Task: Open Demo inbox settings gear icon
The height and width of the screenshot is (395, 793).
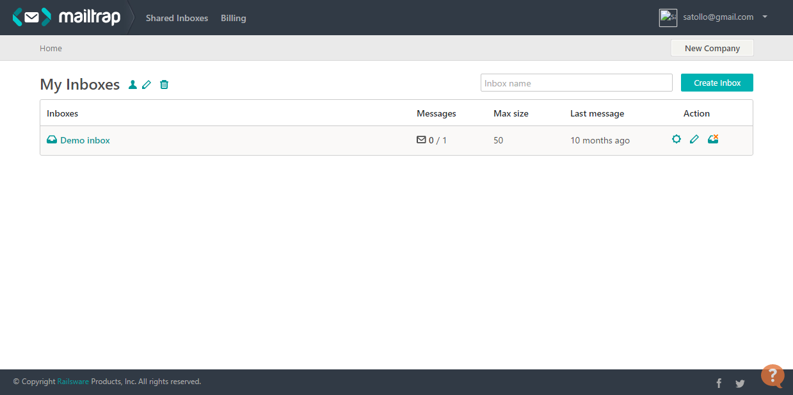Action: tap(677, 138)
